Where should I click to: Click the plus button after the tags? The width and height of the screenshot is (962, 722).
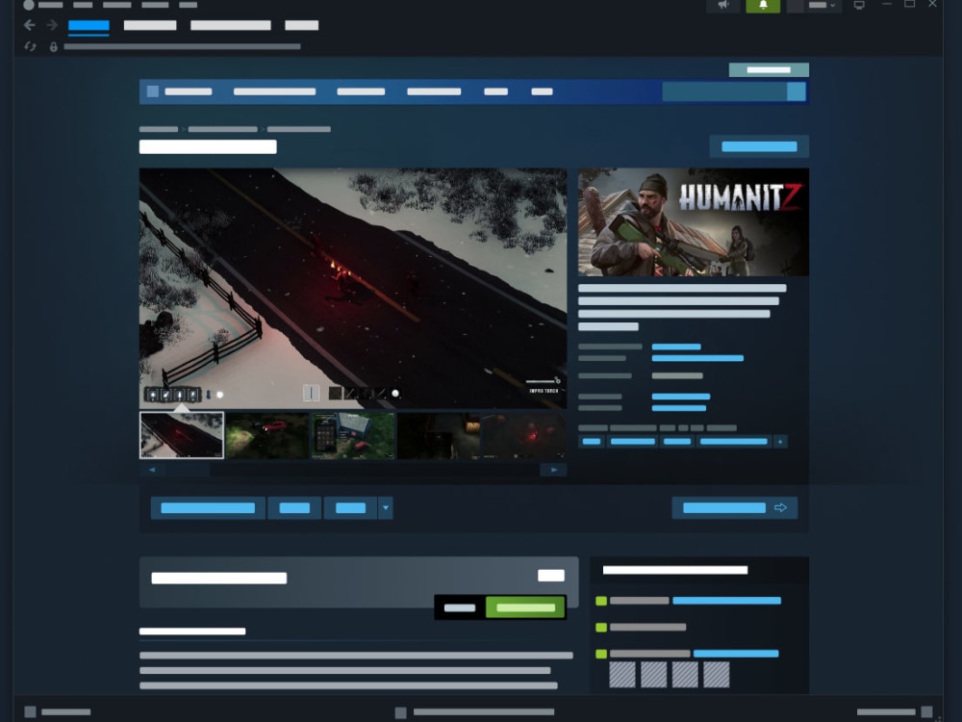(x=780, y=442)
